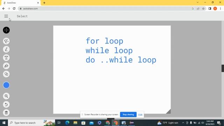224x126 pixels.
Task: Open Chrome three-dot menu
Action: click(220, 8)
